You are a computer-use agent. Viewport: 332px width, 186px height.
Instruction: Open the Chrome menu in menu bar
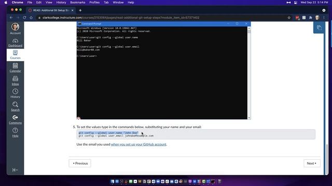(17, 3)
